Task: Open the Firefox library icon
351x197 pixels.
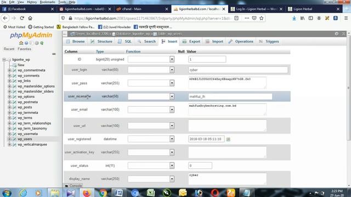Action: point(302,18)
